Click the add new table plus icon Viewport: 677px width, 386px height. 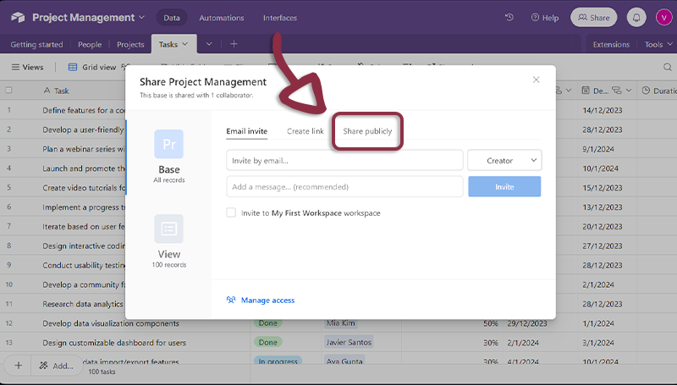coord(234,44)
